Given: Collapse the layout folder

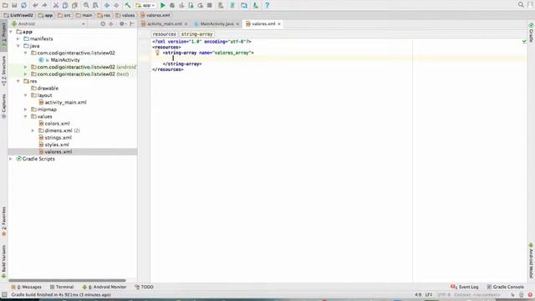Looking at the screenshot, I should pos(26,95).
